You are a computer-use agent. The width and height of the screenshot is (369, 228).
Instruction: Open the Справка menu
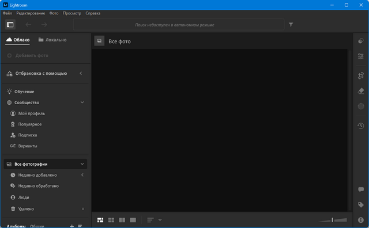click(x=93, y=13)
